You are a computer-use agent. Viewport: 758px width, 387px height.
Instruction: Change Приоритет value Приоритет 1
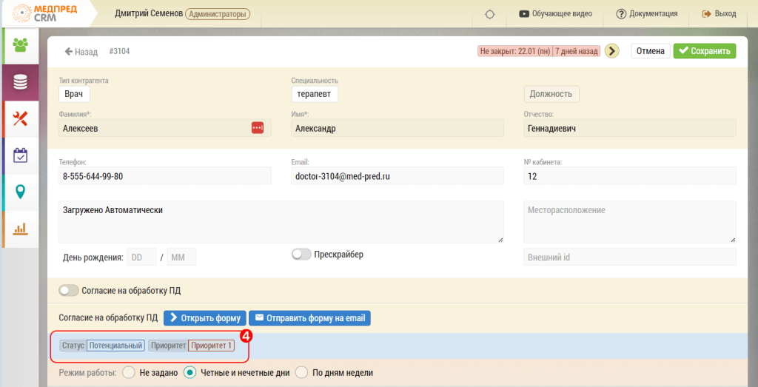click(x=211, y=346)
